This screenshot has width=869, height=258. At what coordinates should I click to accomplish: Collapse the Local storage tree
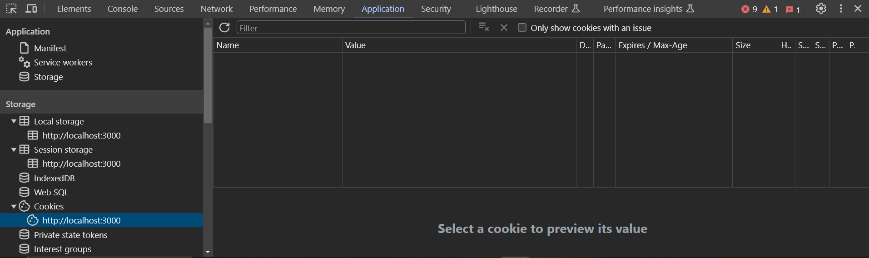tap(14, 121)
